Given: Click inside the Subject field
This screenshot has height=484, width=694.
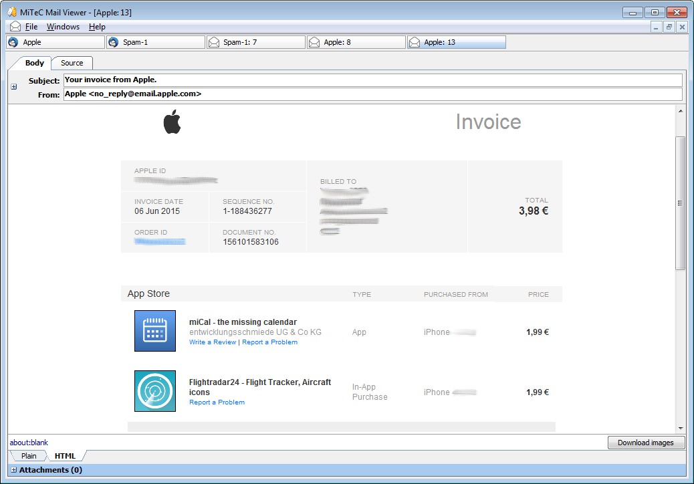Looking at the screenshot, I should click(x=372, y=80).
